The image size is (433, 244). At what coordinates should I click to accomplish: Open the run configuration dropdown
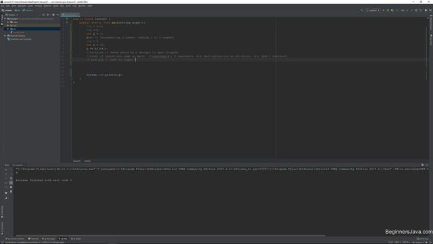pos(373,10)
